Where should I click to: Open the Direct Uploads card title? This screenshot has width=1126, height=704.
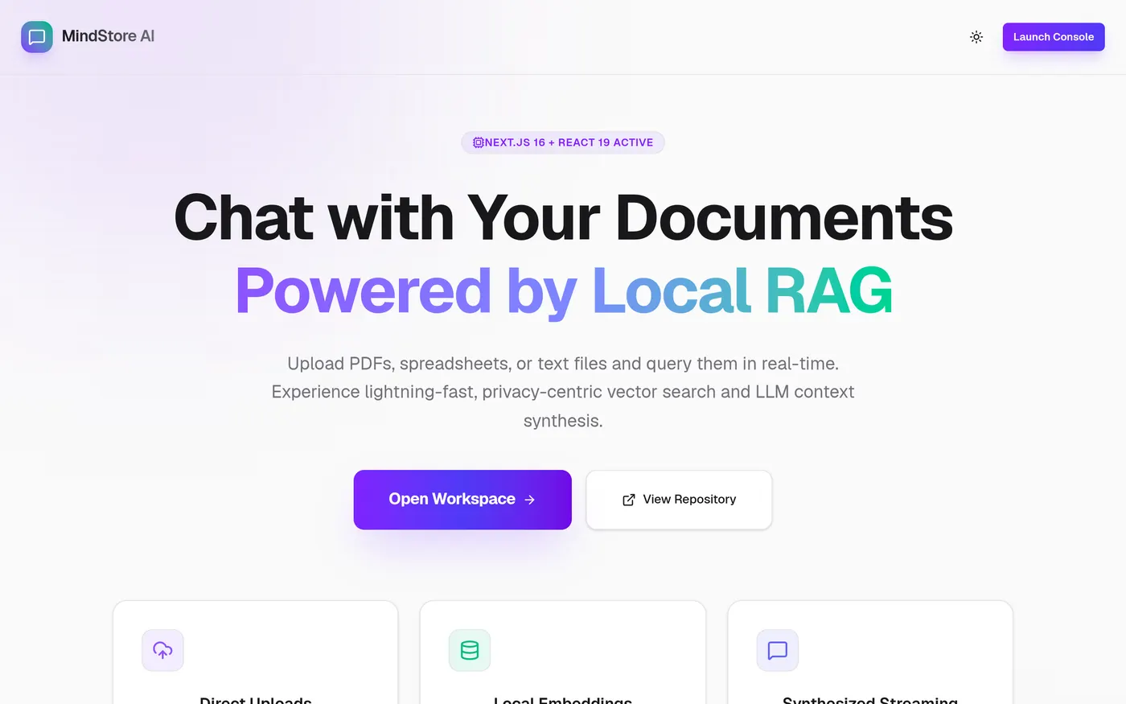pos(256,700)
